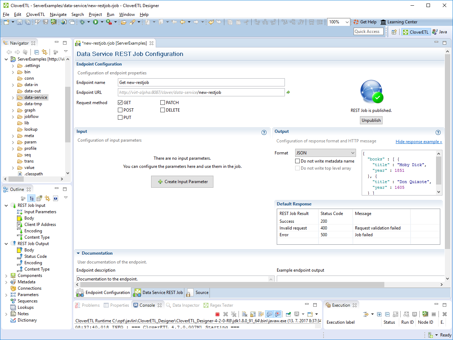Collapse the Documentation section triangle
453x340 pixels.
click(x=78, y=253)
